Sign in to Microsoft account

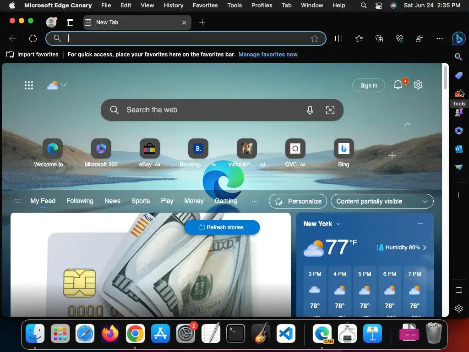click(369, 86)
